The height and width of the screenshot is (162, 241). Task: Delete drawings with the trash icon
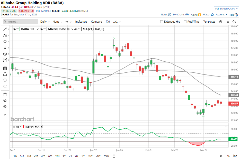tap(5, 94)
